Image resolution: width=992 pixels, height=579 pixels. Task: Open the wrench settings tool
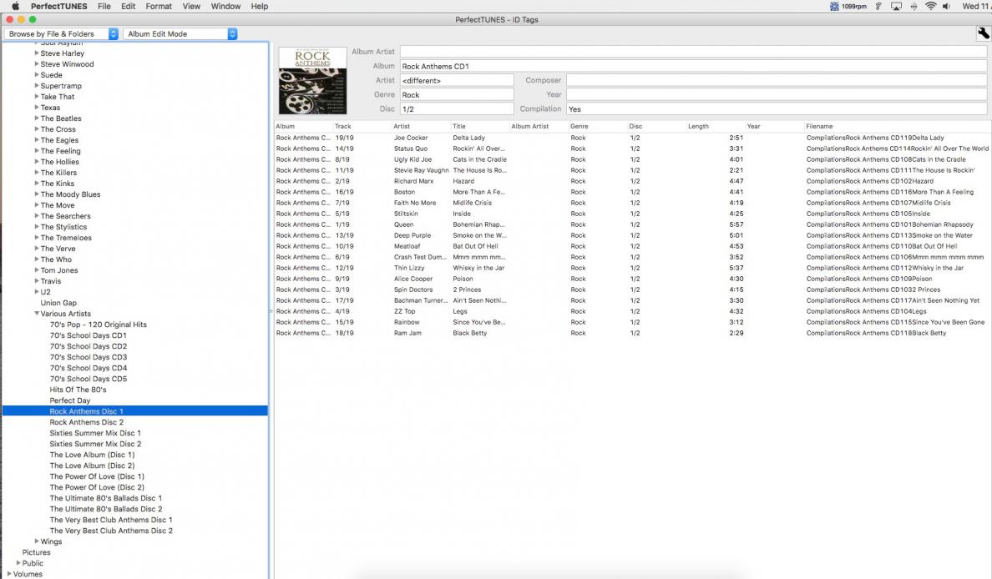pyautogui.click(x=983, y=33)
